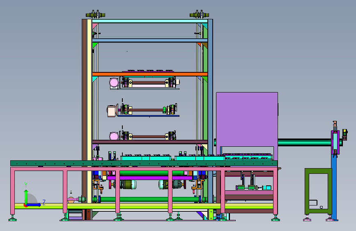Select the peach round part left of the green roller
Image resolution: width=356 pixels, height=231 pixels.
71,200
